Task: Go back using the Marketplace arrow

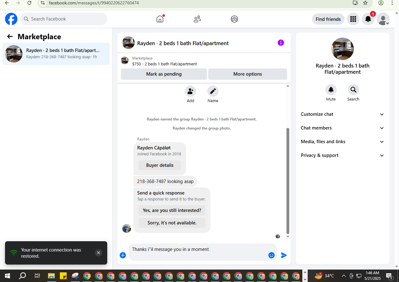Action: pos(10,37)
